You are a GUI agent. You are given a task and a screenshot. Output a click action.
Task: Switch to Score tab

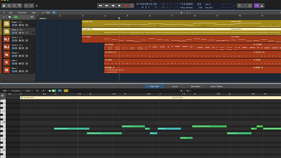[175, 86]
